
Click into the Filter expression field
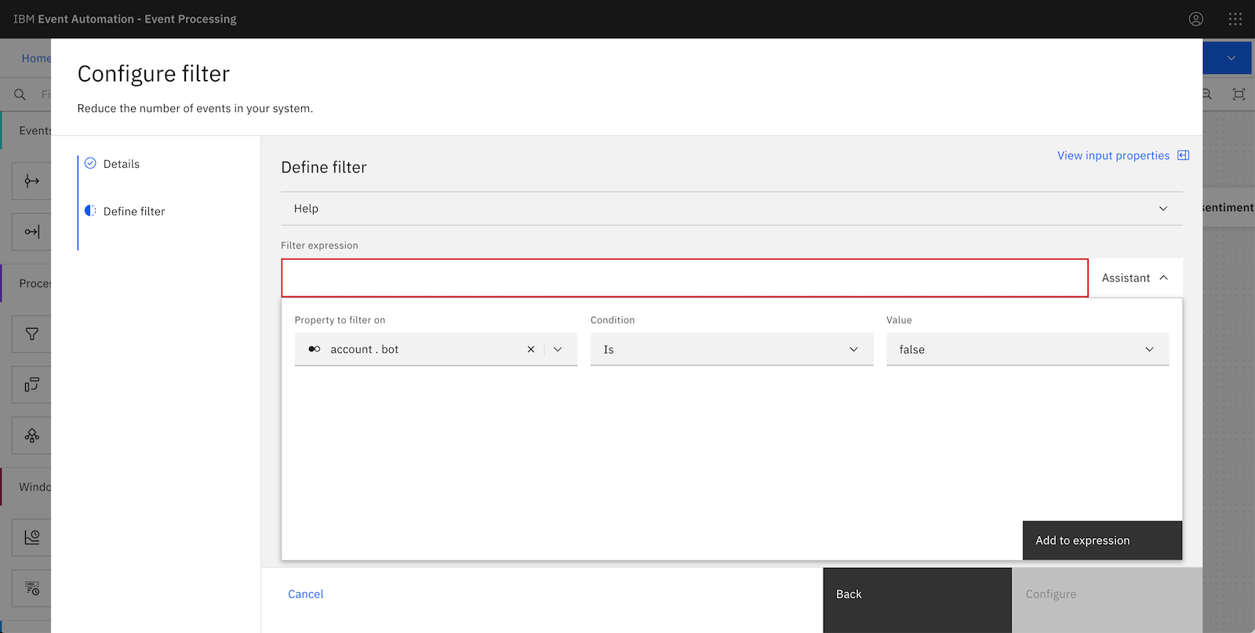684,278
